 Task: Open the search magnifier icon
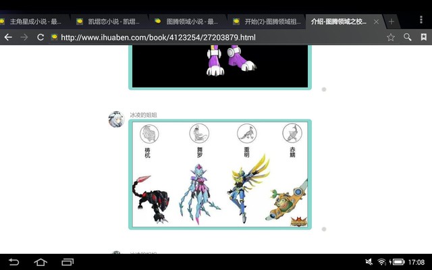[x=407, y=37]
